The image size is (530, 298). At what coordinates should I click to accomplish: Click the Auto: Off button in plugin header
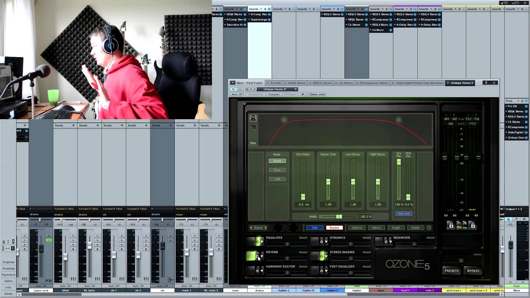point(237,94)
